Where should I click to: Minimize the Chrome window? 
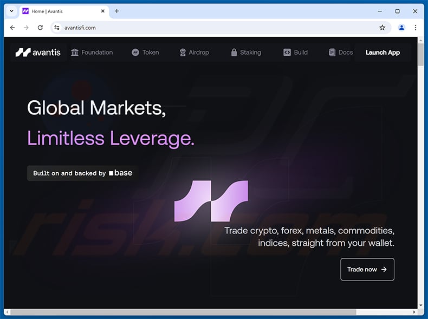tap(380, 11)
